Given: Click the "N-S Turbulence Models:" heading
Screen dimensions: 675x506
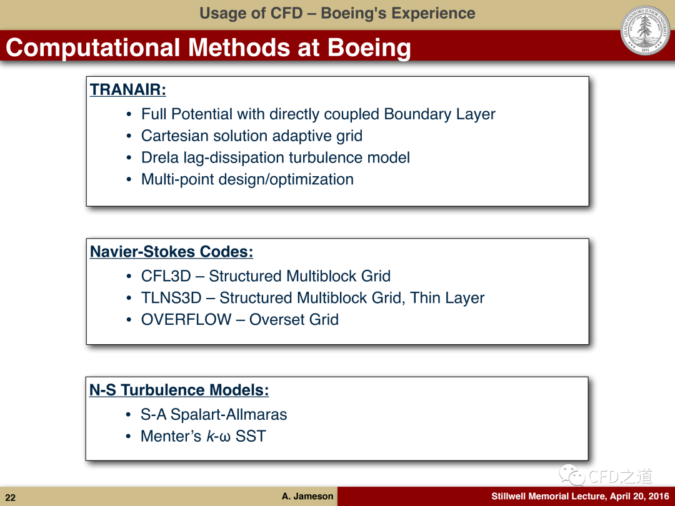Looking at the screenshot, I should click(x=179, y=390).
